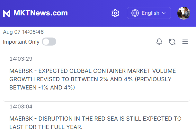Open the English language dropdown
Screen dimensions: 196x136
150,13
